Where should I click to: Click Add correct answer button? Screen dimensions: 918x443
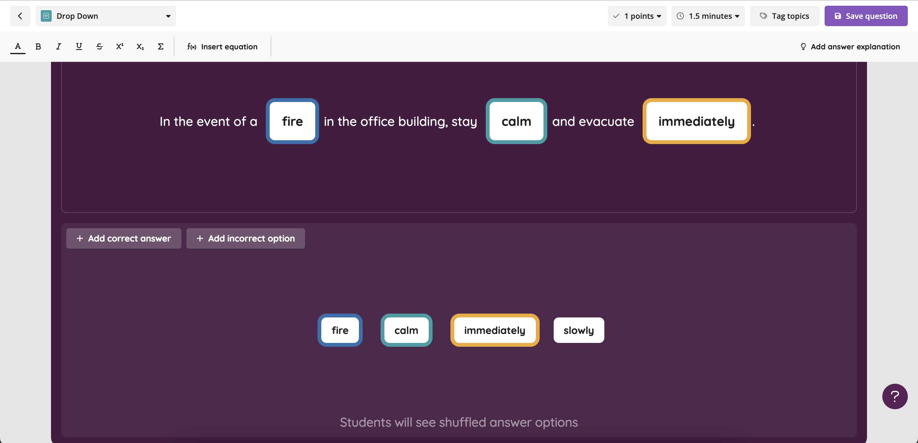[124, 238]
